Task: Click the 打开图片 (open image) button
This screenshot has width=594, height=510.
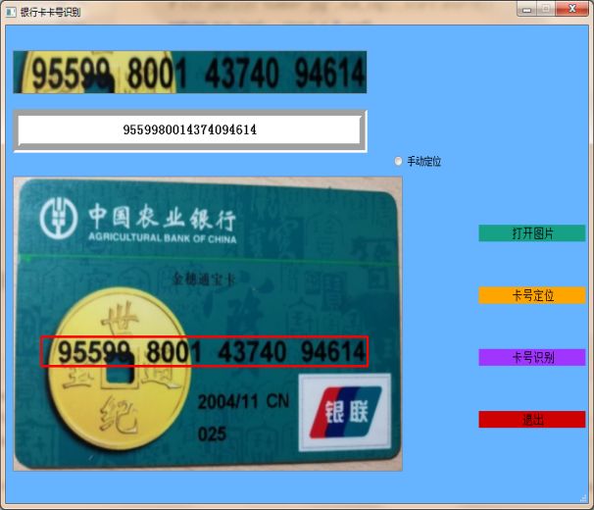Action: pyautogui.click(x=532, y=233)
